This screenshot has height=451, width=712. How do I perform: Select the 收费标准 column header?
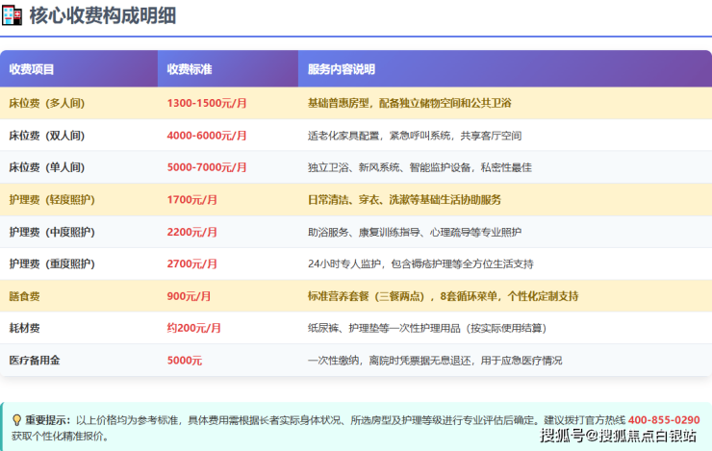pyautogui.click(x=190, y=69)
